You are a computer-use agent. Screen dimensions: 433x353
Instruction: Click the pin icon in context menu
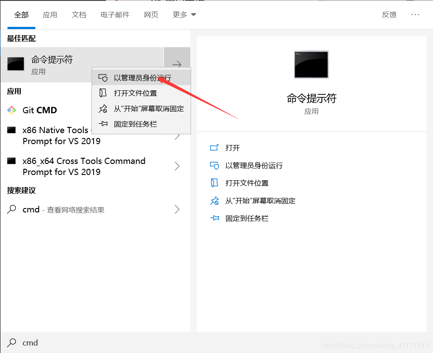pos(103,124)
